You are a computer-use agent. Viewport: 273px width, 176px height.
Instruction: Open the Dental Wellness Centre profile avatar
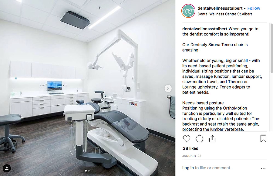(188, 11)
